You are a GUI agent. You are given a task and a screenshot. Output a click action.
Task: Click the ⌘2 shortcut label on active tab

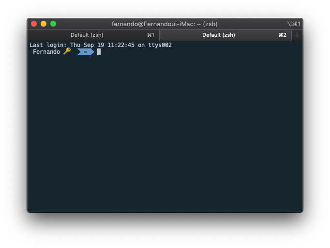pos(282,35)
